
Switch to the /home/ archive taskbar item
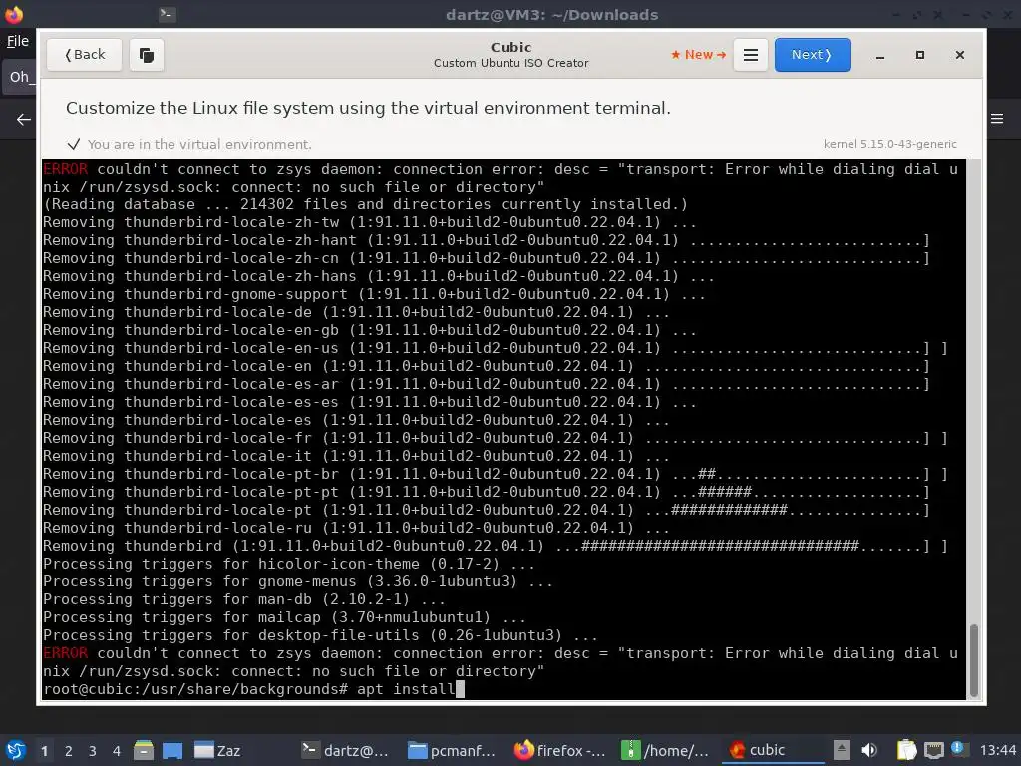pos(665,750)
